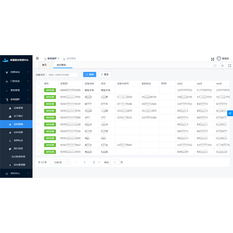
Task: Click the icon beside 地图轨迹
Action: [10, 141]
